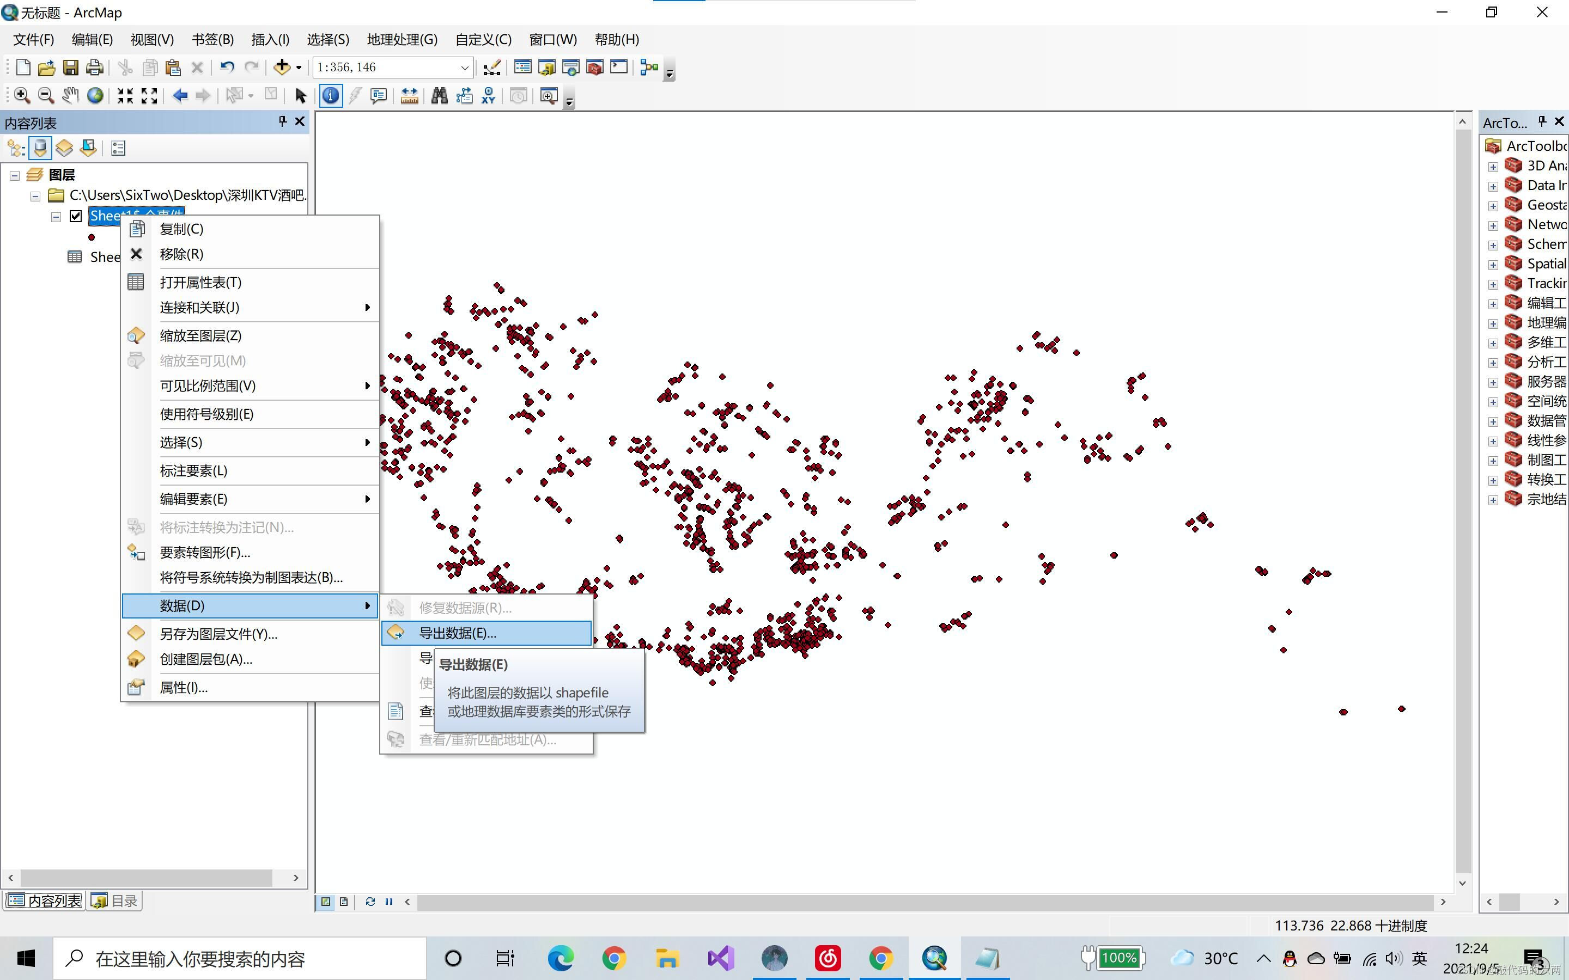This screenshot has width=1569, height=980.
Task: Click 打开属性表(T) in the context menu
Action: coord(200,283)
